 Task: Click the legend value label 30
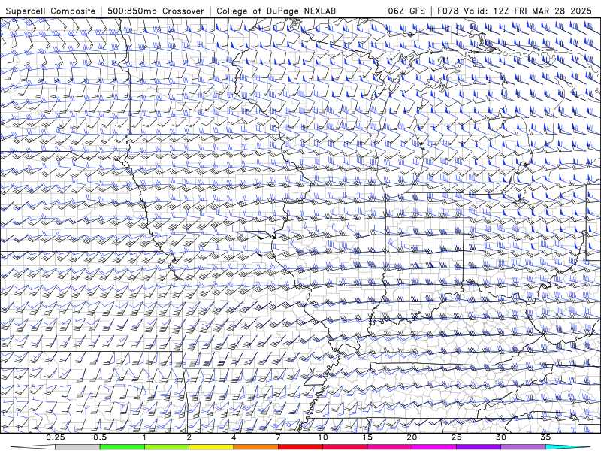(501, 437)
